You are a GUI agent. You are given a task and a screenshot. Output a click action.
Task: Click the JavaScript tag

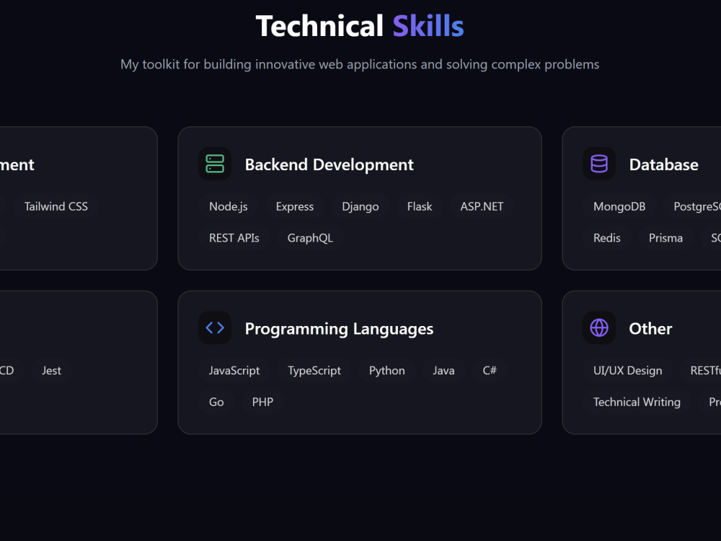[234, 370]
